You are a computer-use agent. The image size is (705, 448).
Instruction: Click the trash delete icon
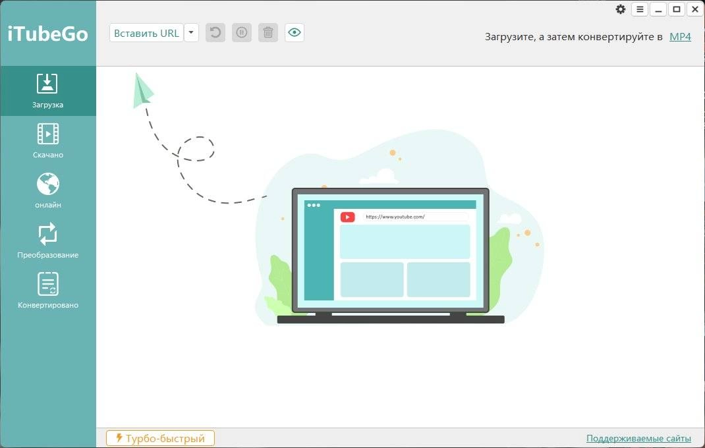coord(268,33)
